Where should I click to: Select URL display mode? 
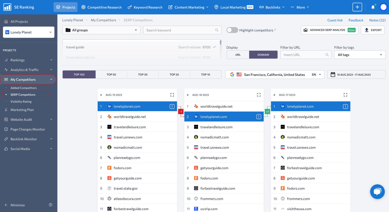coord(238,55)
